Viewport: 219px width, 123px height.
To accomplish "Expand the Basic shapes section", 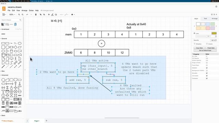I will [x=3, y=115].
